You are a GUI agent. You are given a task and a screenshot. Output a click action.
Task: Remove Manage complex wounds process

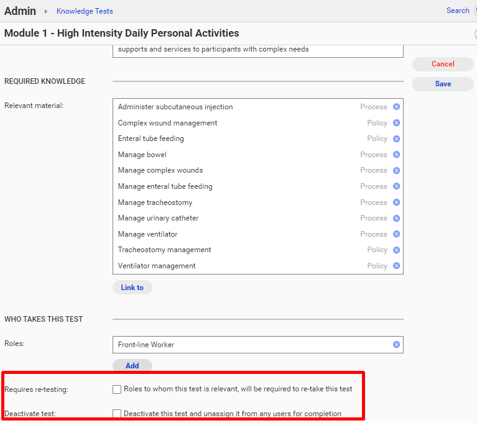point(396,171)
